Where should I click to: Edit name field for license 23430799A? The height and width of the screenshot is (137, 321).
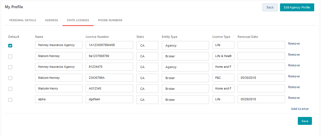59,78
